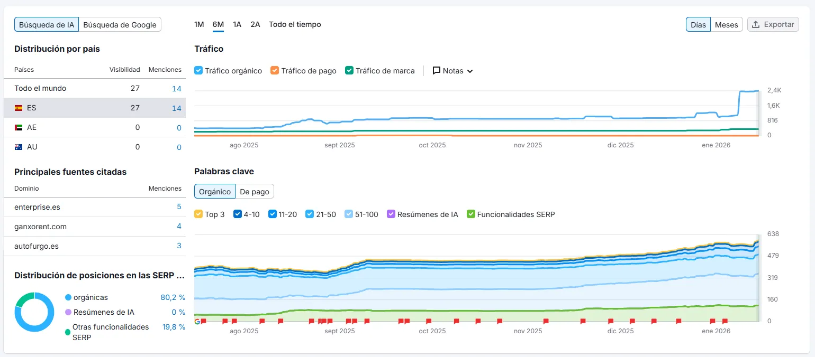Click the Visibilidad column header

(124, 69)
